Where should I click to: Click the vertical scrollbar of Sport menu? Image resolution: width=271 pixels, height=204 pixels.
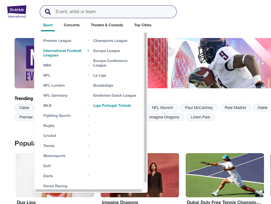tap(145, 107)
